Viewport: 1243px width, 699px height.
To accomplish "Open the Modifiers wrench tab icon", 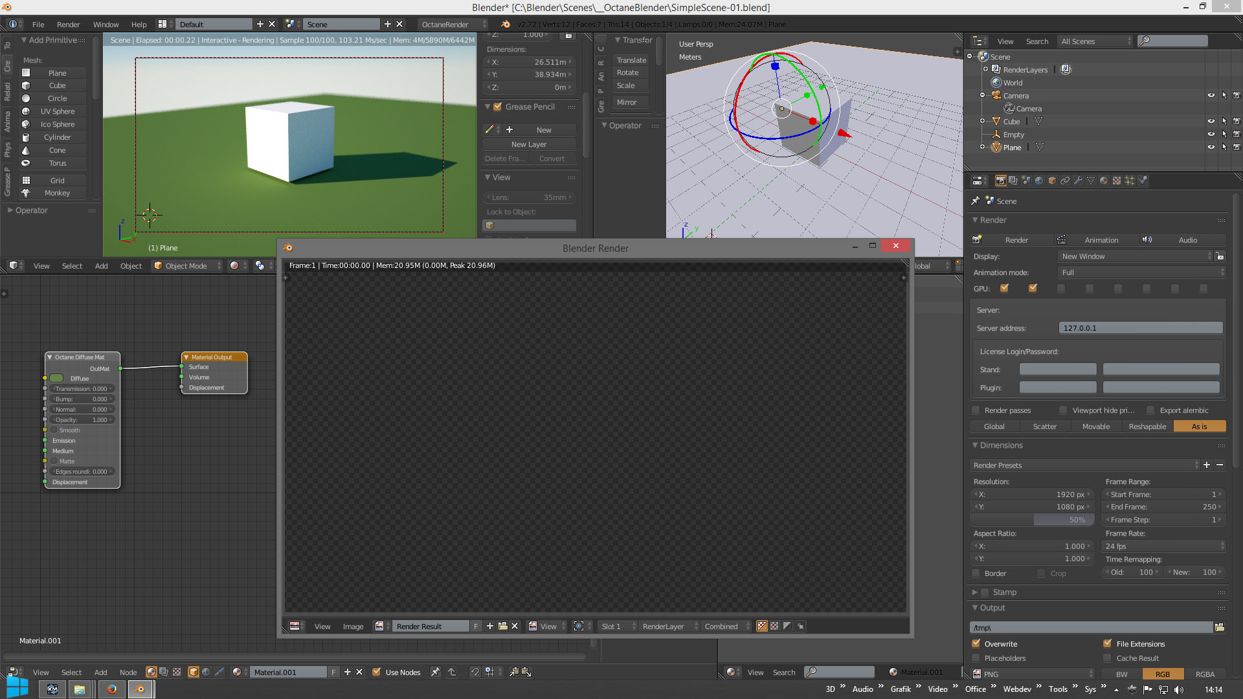I will (1078, 181).
